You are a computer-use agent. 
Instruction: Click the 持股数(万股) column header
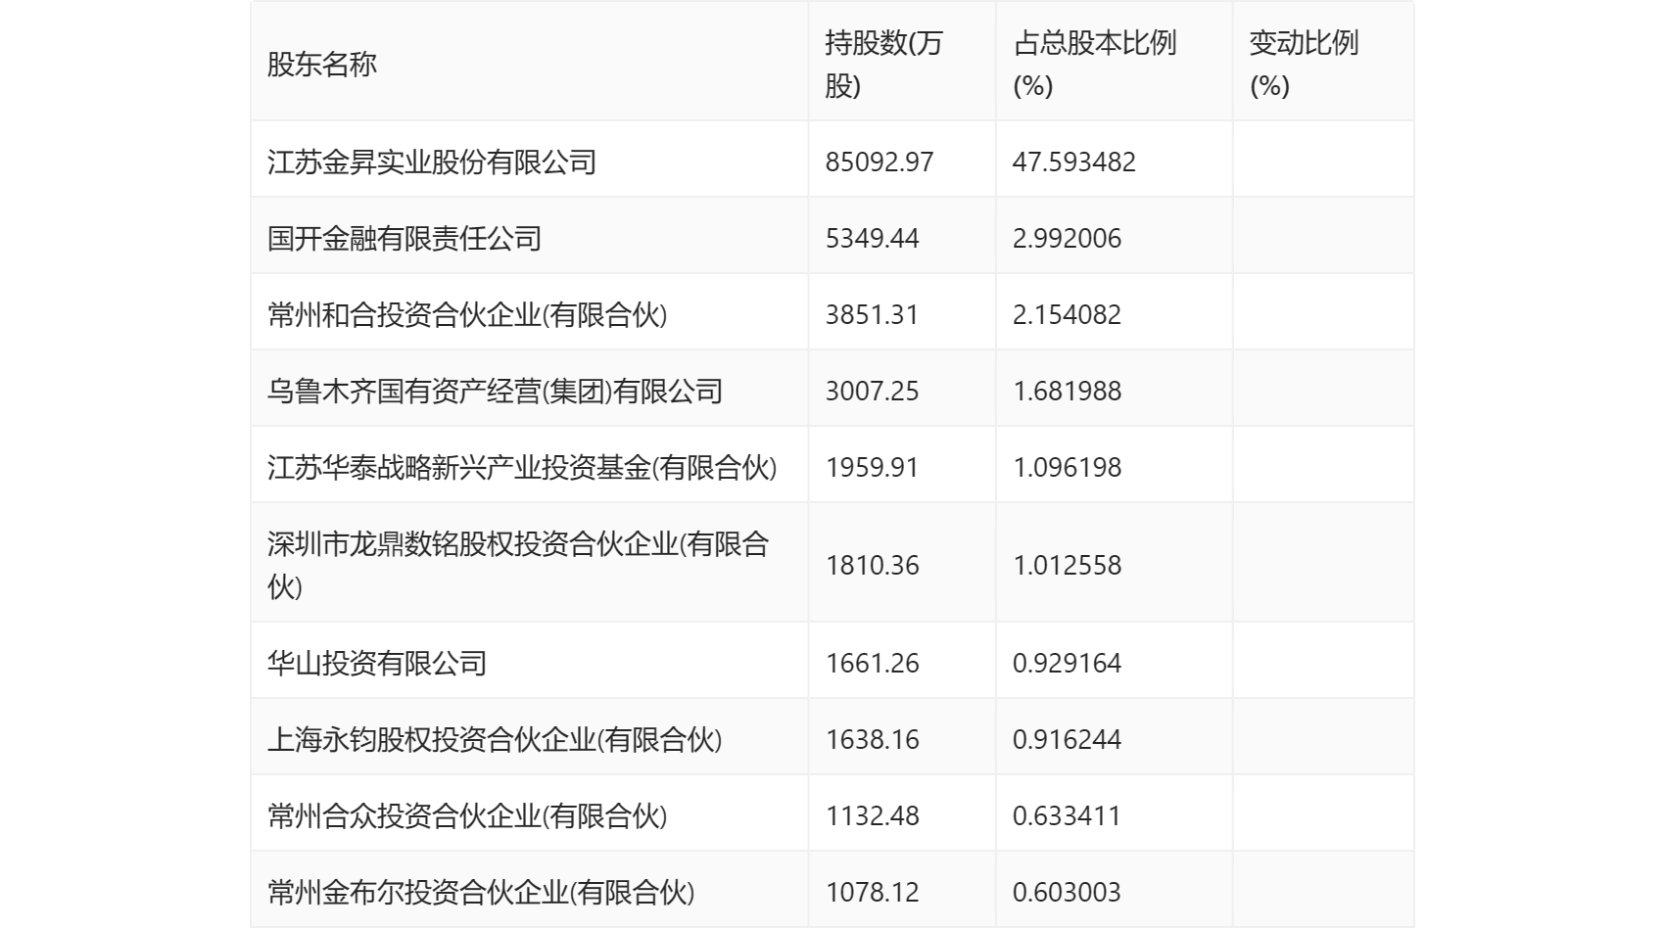click(883, 65)
